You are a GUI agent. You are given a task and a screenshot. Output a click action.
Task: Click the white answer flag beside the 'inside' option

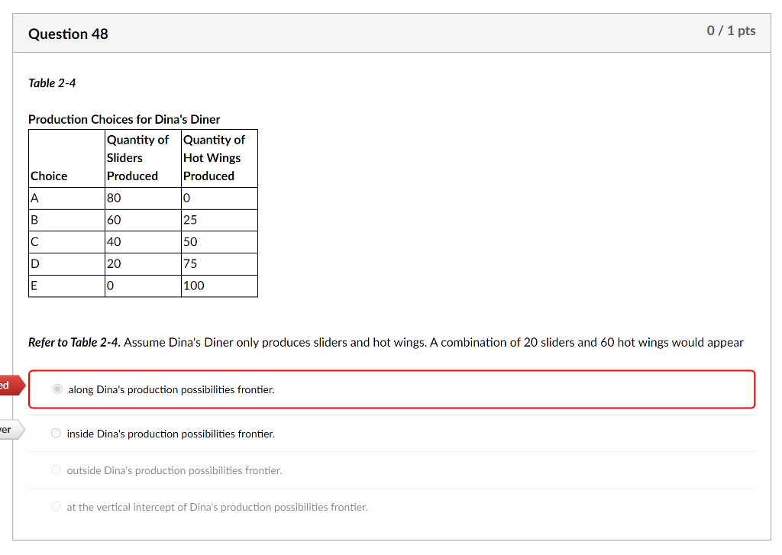pyautogui.click(x=11, y=429)
